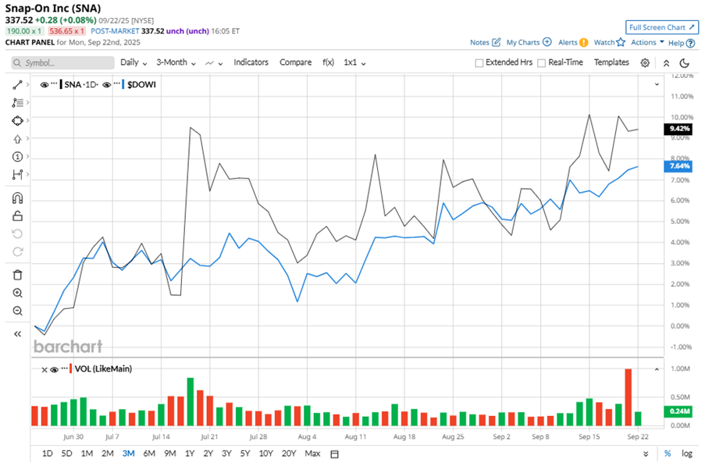
Task: Click the 9.42% SNA value label
Action: point(679,129)
